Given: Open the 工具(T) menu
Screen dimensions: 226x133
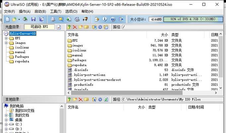Looking at the screenshot, I should (x=56, y=11).
